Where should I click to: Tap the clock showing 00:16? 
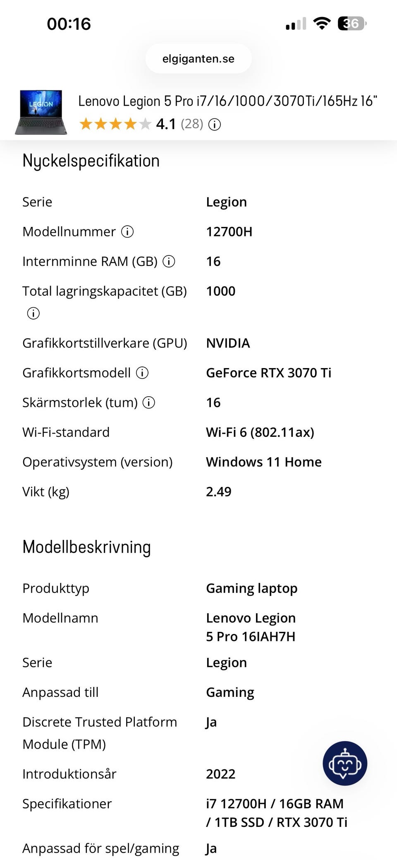click(69, 24)
